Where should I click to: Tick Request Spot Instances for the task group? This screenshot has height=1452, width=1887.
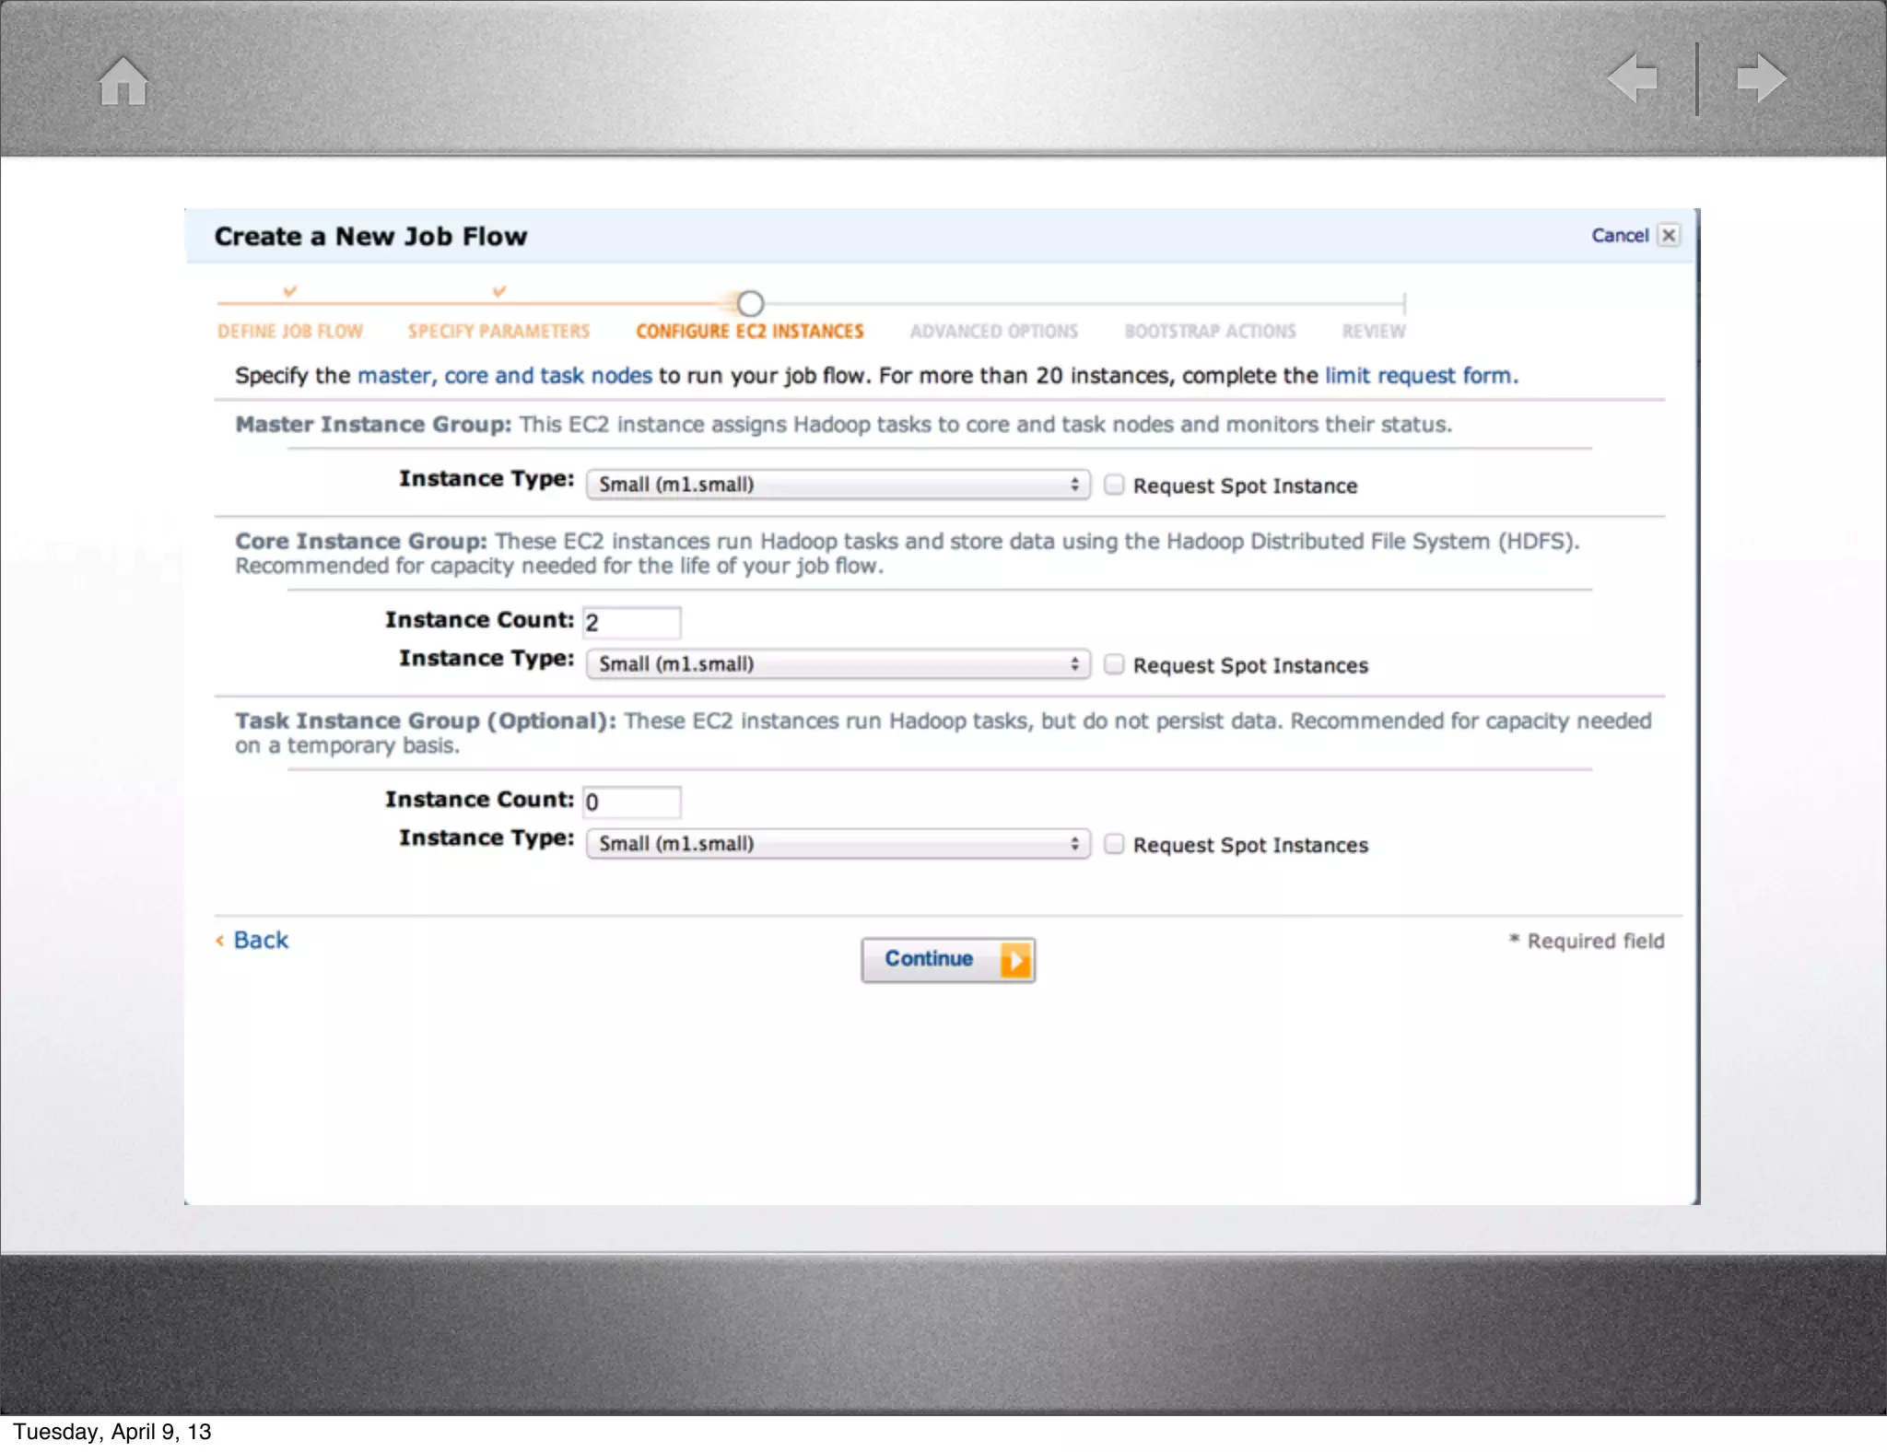[x=1114, y=844]
